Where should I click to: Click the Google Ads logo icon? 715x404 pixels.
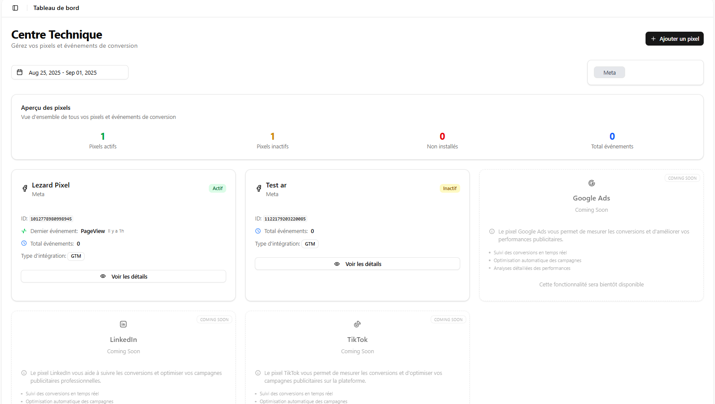tap(591, 183)
